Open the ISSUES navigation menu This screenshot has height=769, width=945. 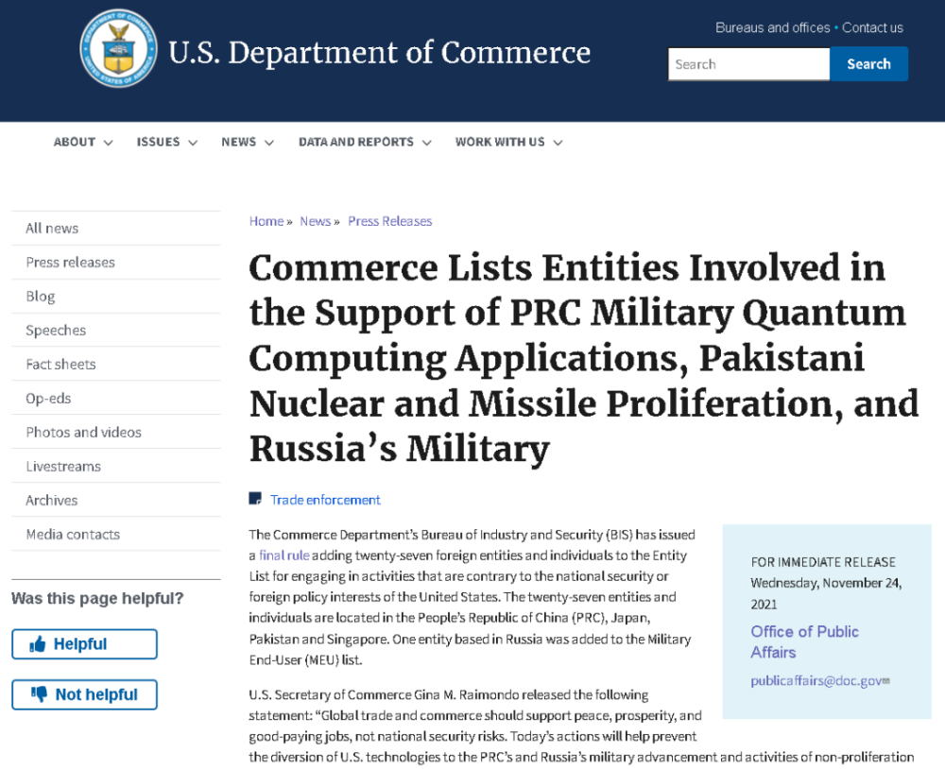point(167,143)
